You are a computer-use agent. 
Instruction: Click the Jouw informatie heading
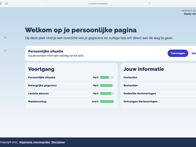tap(144, 69)
